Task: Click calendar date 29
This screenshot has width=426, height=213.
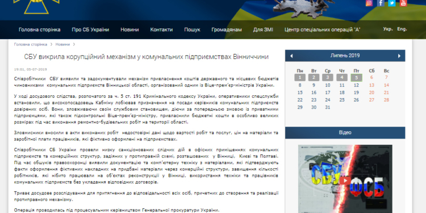Action: point(300,107)
